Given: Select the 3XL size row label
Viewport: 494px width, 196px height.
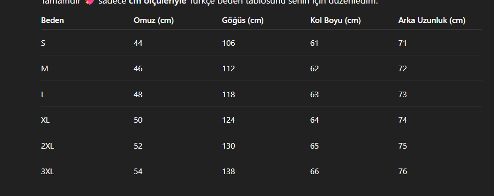Looking at the screenshot, I should [x=47, y=172].
